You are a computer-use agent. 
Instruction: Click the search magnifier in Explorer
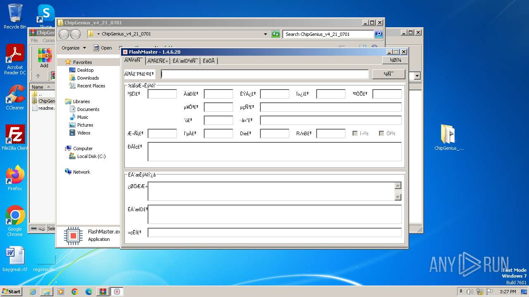click(378, 34)
